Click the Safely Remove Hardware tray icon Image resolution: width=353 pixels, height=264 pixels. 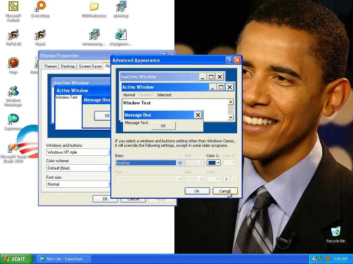point(321,259)
